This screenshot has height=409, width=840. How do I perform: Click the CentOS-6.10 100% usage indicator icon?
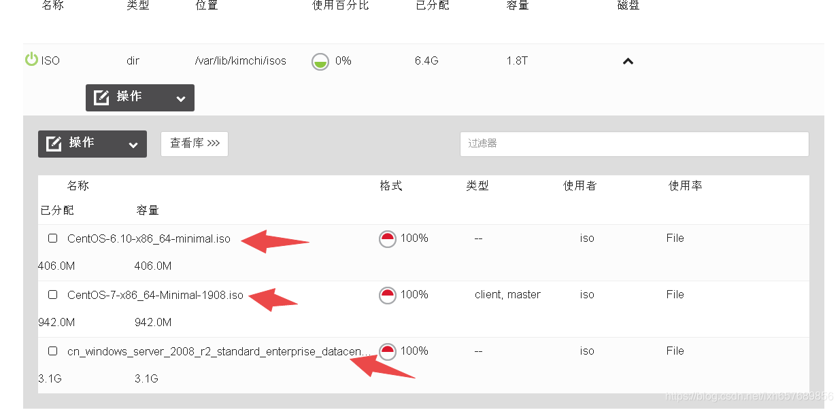click(x=388, y=239)
